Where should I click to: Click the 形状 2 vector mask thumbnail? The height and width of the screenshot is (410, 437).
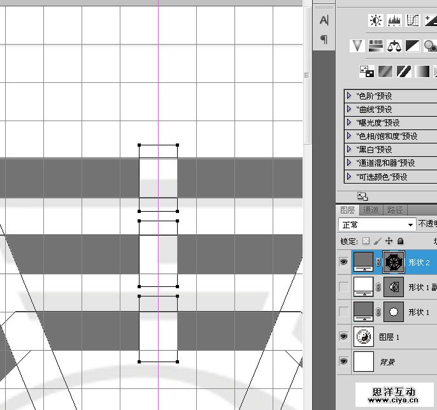point(394,262)
